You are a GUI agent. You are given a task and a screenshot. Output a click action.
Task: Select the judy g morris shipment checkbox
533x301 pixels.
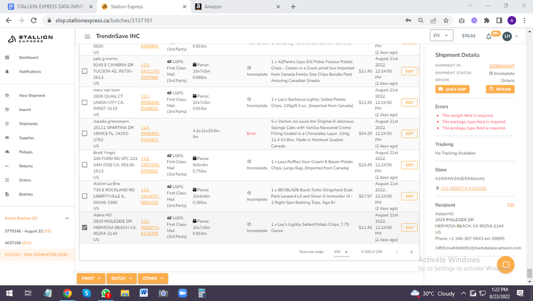(85, 71)
